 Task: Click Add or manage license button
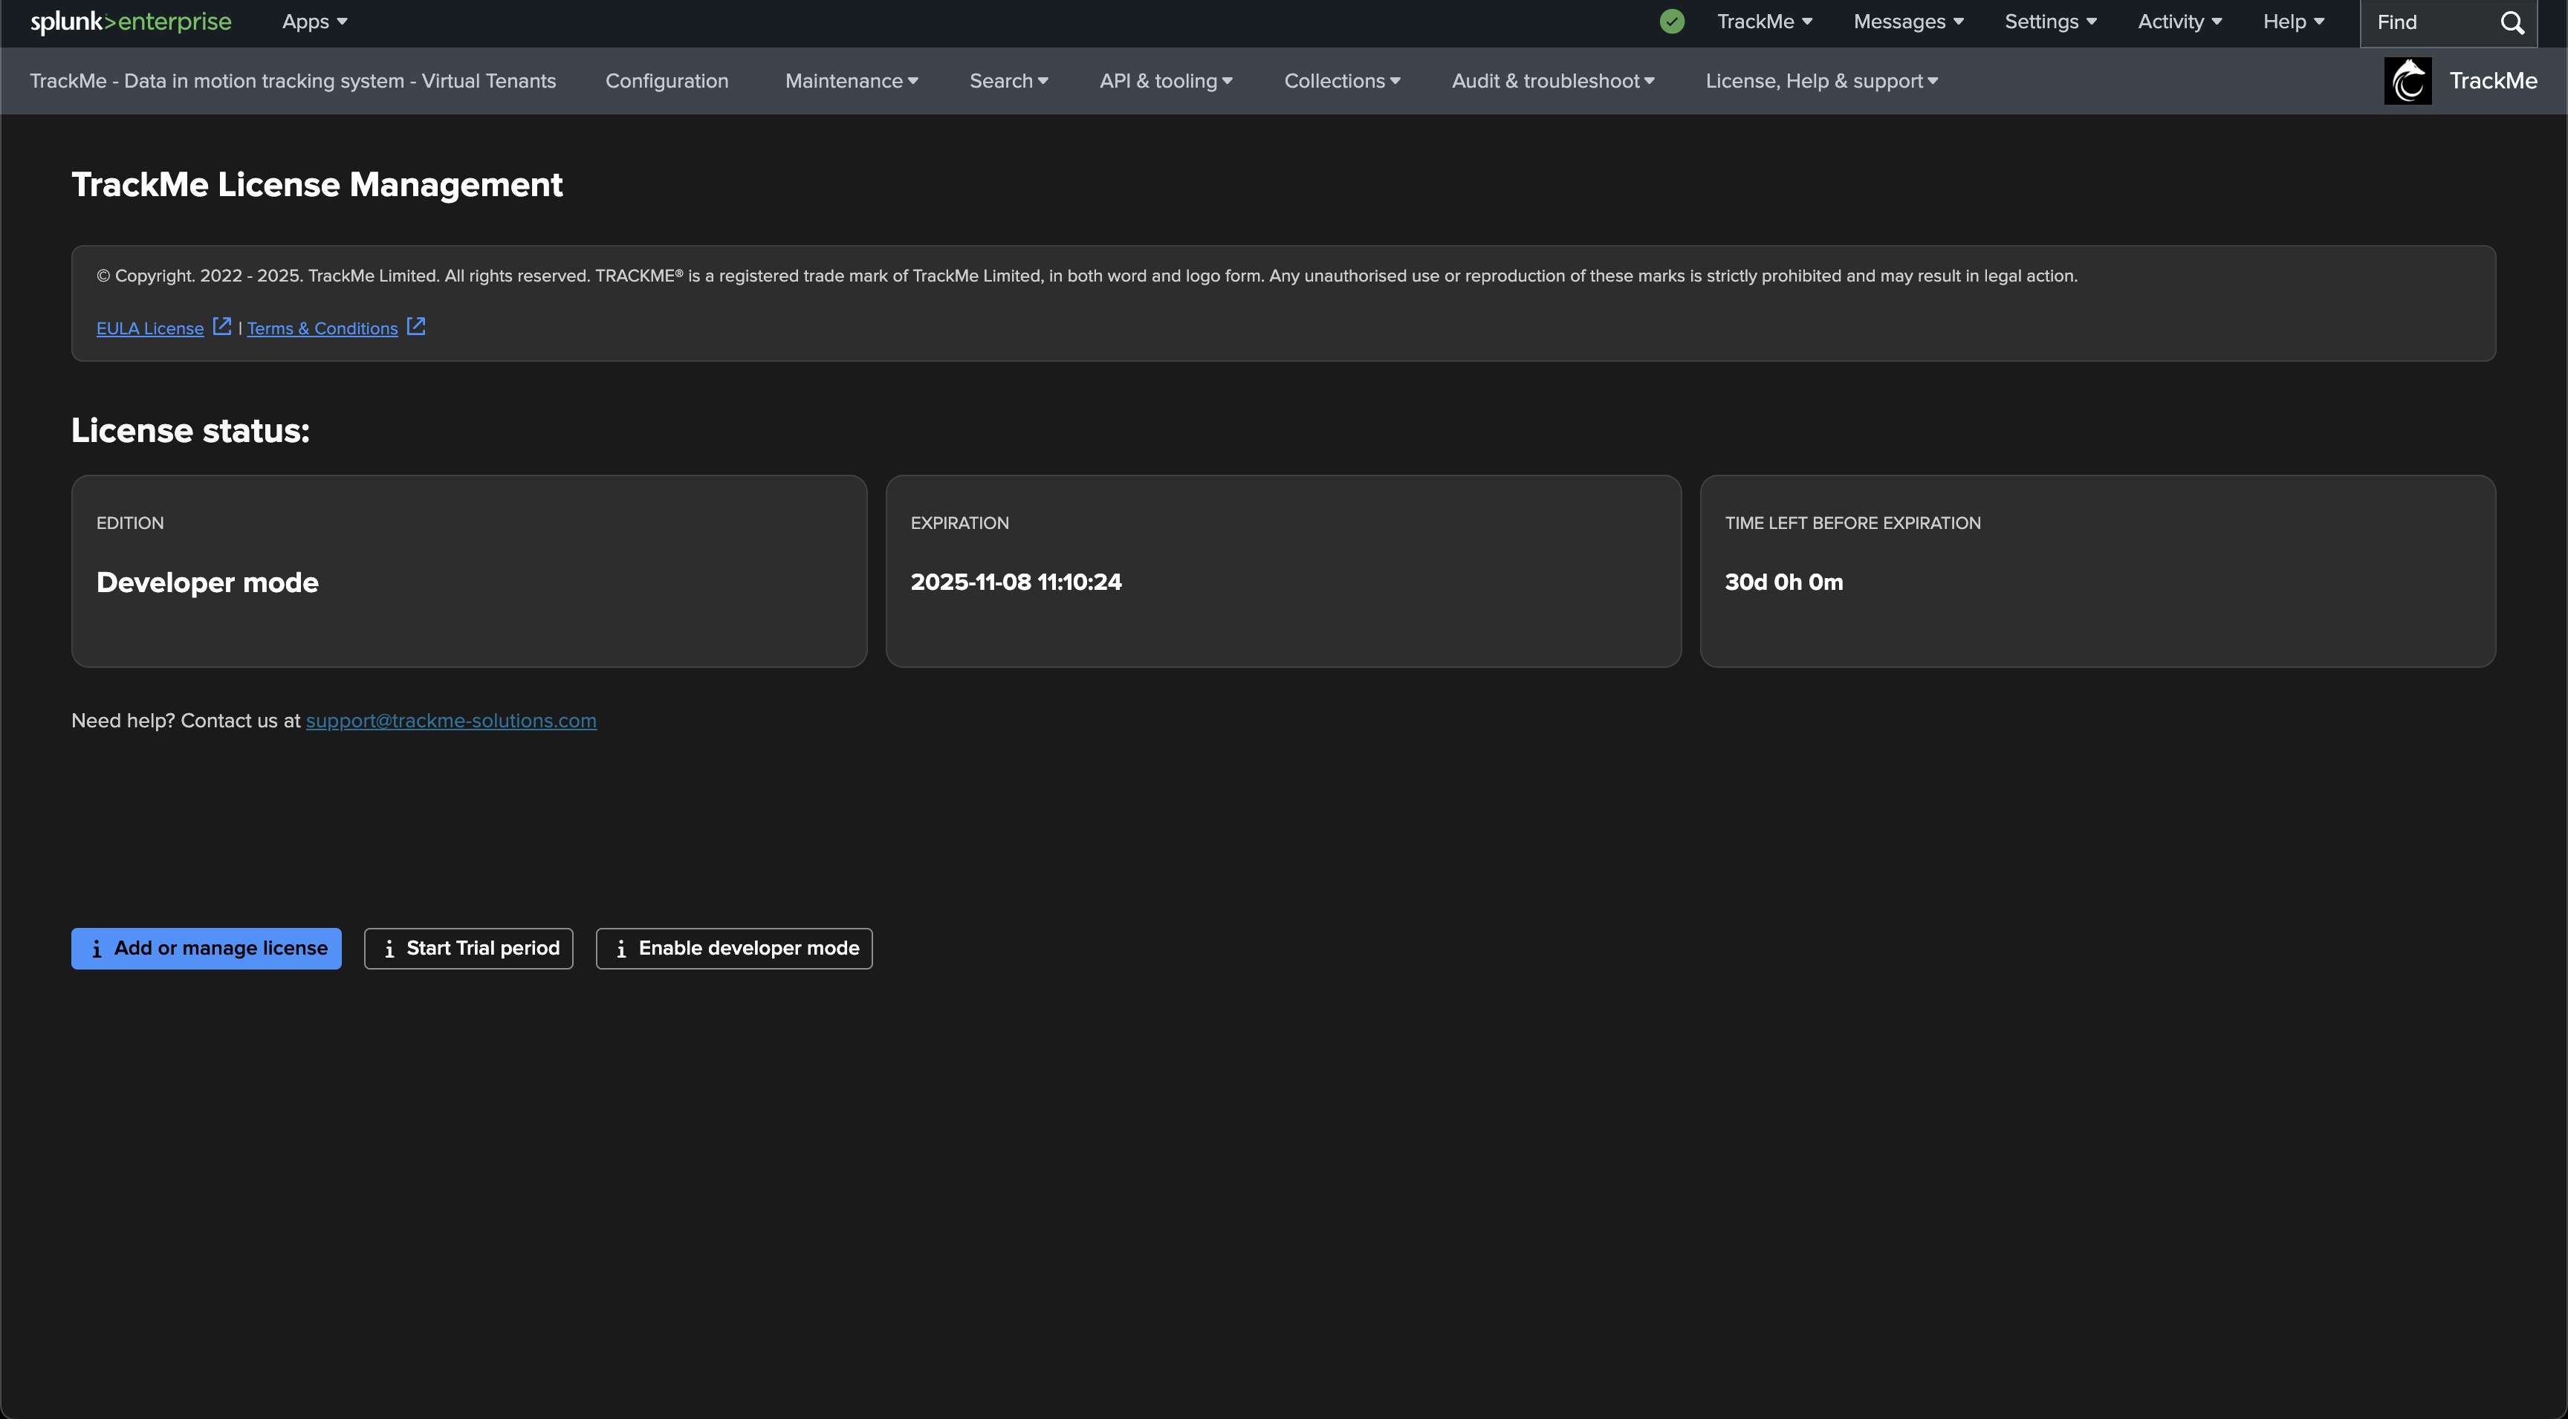coord(207,949)
